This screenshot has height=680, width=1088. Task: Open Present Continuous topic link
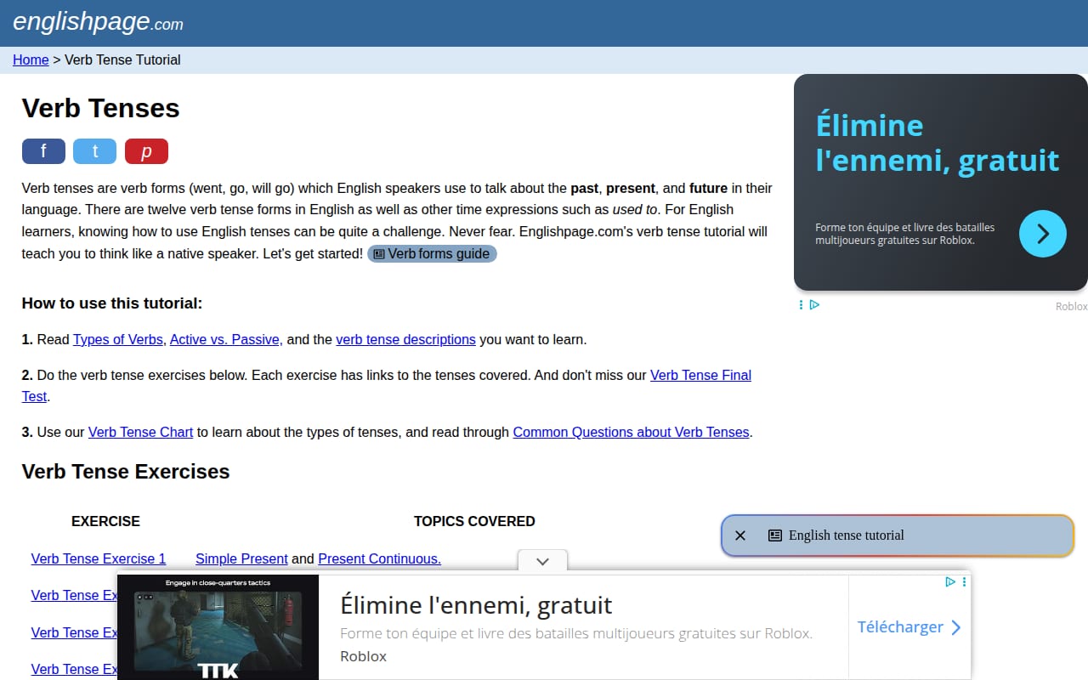379,558
